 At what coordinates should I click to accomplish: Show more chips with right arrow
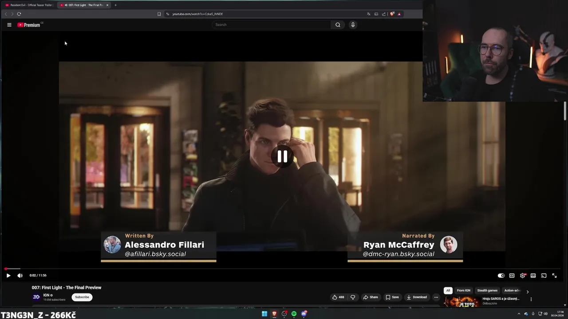(528, 292)
